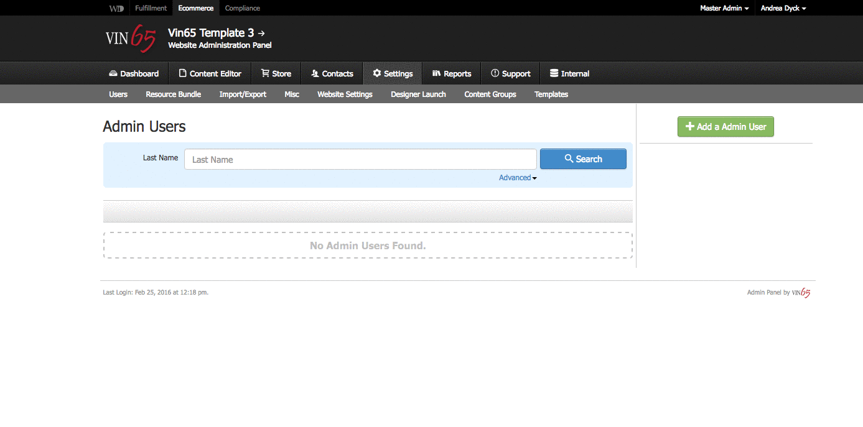Expand the Advanced search options
Image resolution: width=863 pixels, height=427 pixels.
point(517,178)
